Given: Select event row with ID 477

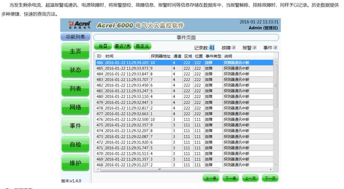Looking at the screenshot, I should coord(185,114).
